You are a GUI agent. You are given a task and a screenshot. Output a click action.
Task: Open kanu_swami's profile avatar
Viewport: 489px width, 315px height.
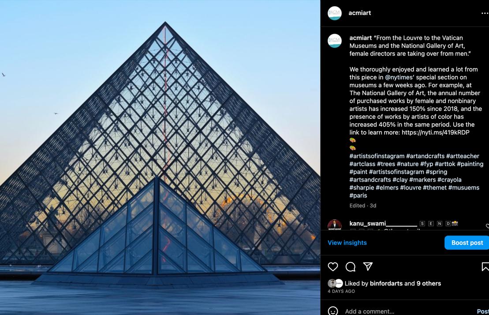335,225
